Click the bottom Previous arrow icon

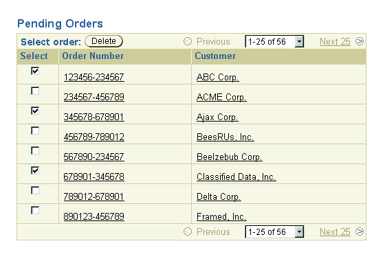(x=188, y=231)
